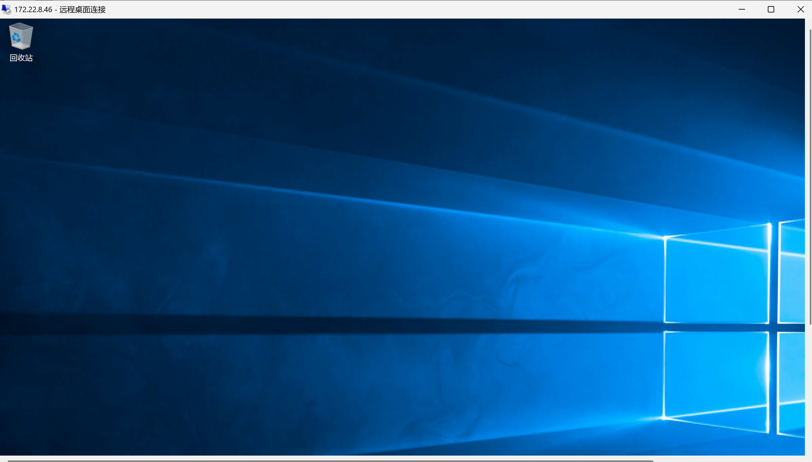This screenshot has width=812, height=462.
Task: Close the remote desktop session window
Action: pos(800,9)
